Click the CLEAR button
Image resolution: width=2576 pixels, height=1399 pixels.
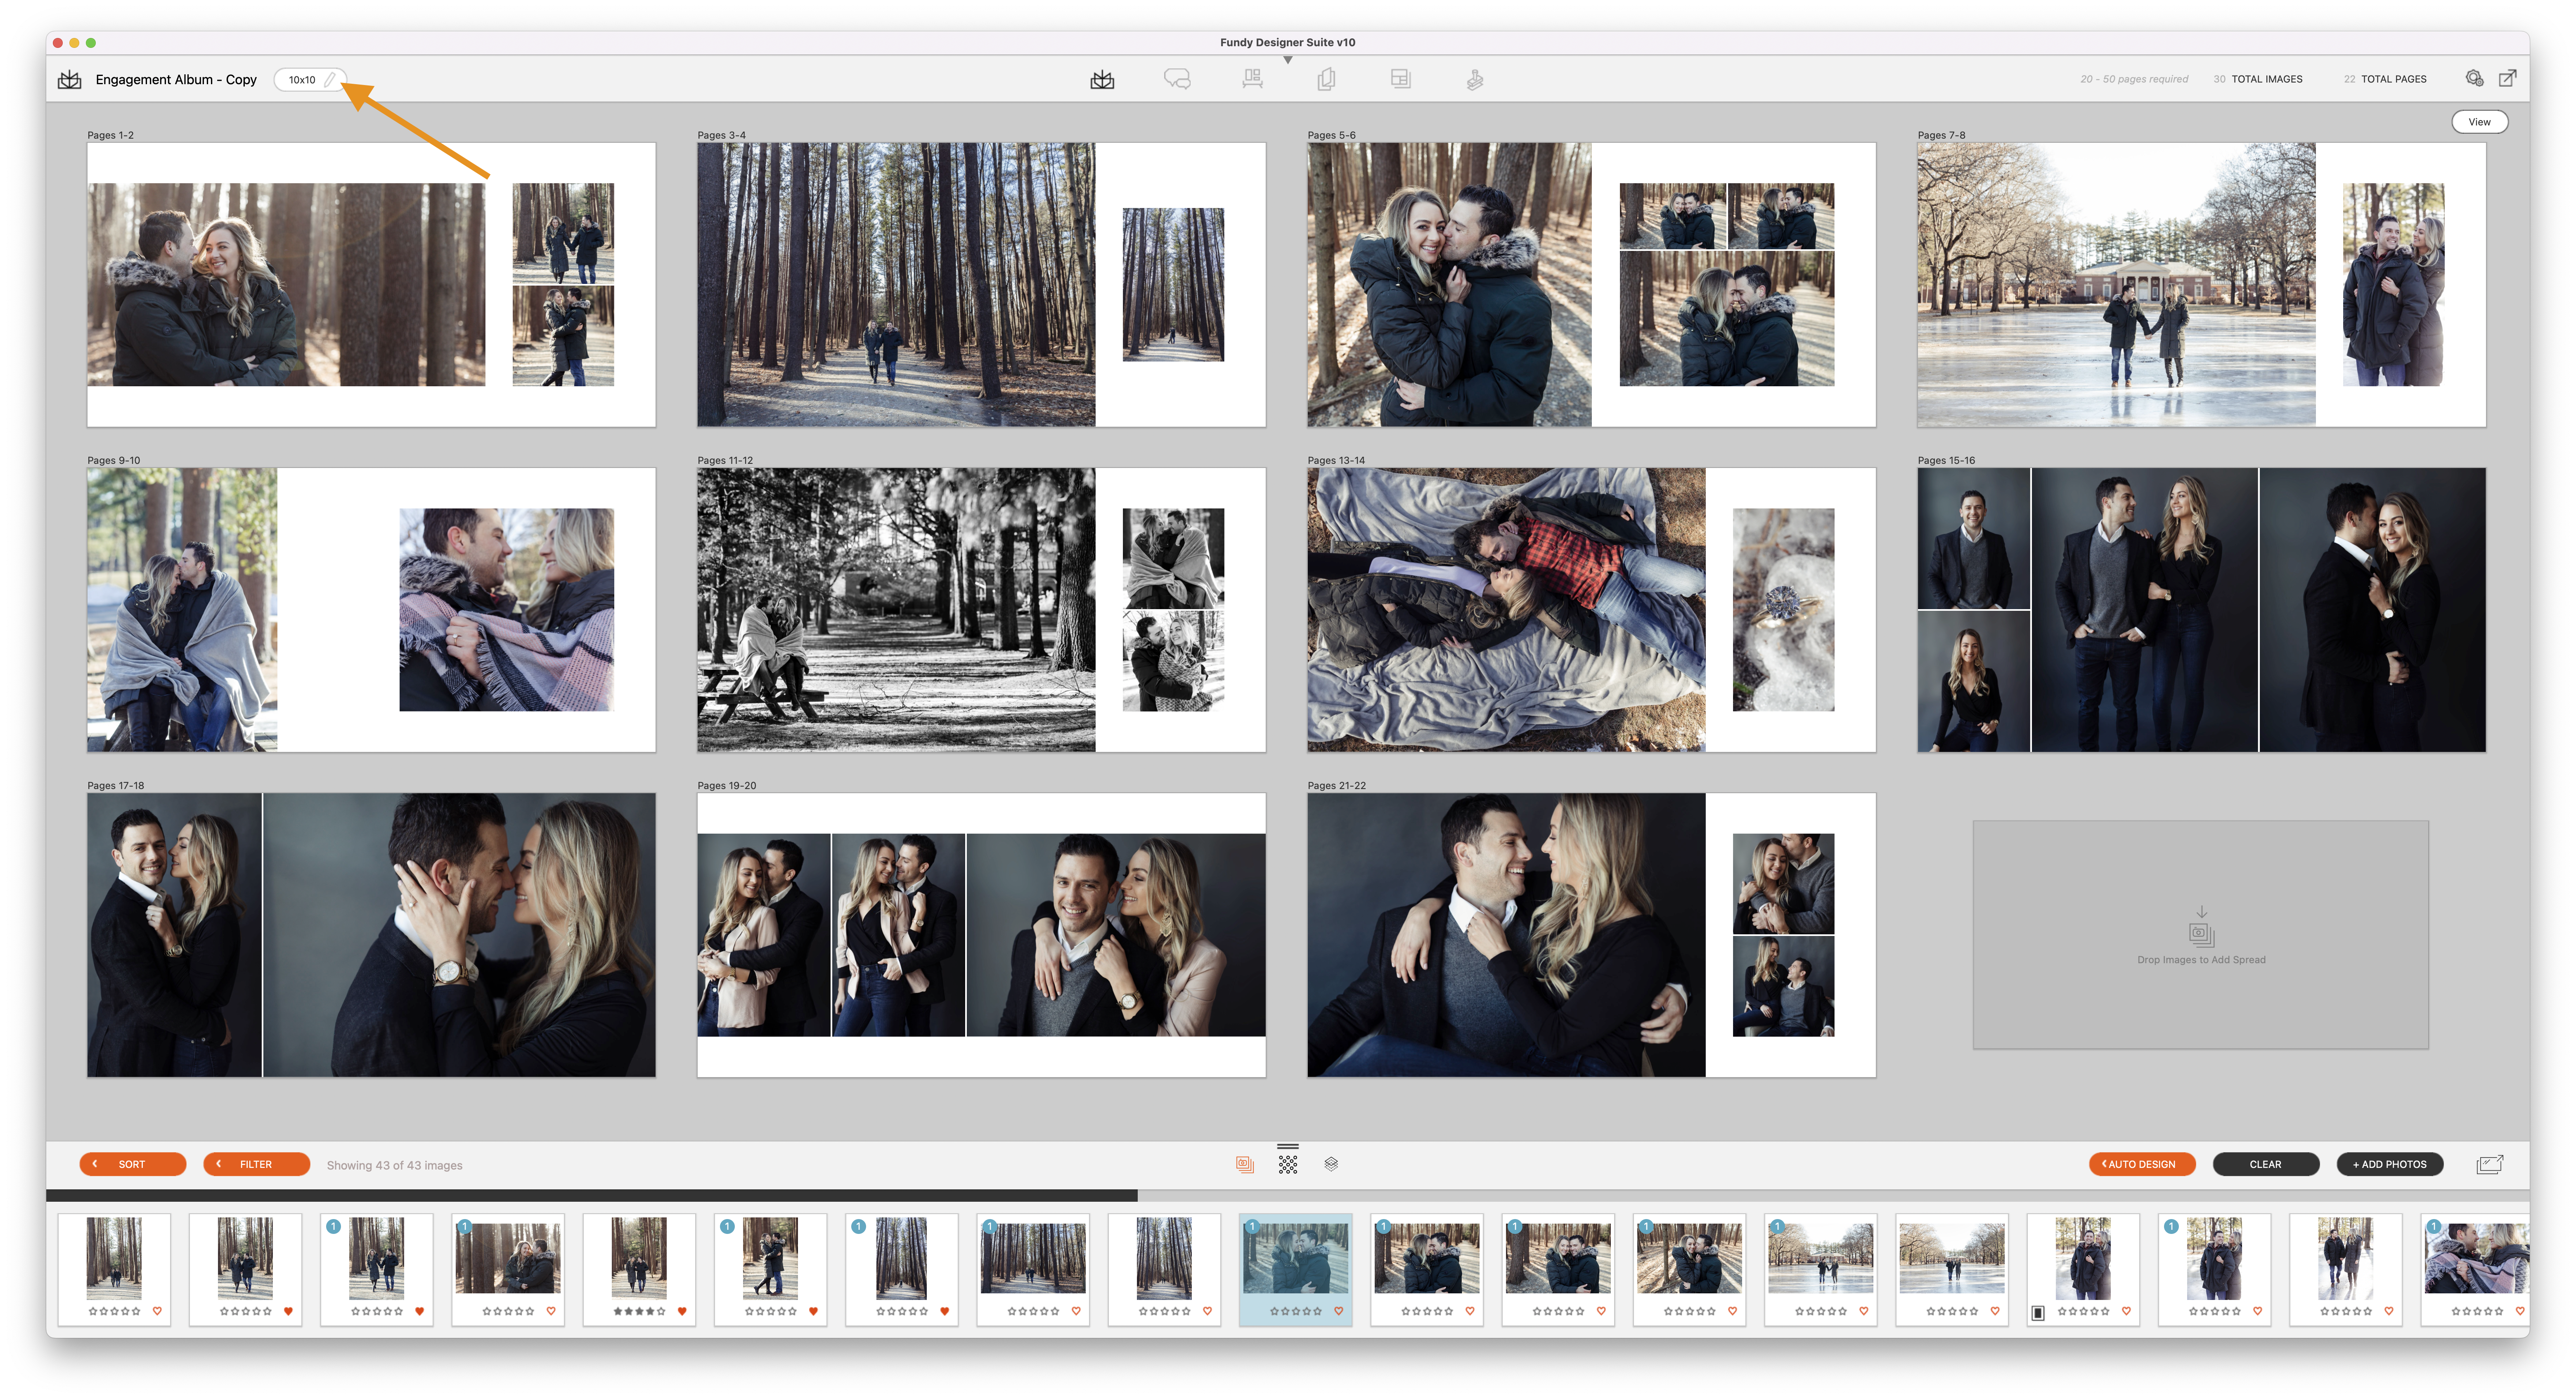[2265, 1164]
